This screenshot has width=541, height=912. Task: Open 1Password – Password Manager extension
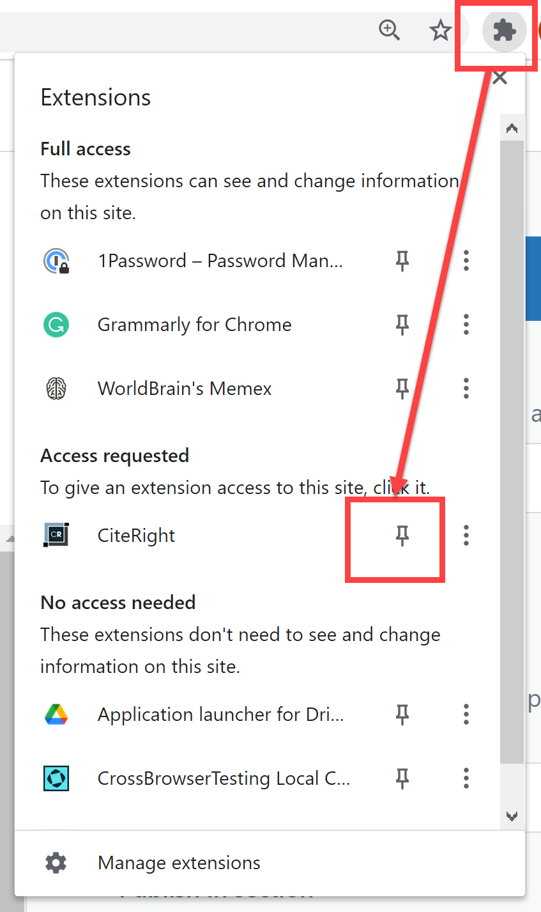pos(220,261)
